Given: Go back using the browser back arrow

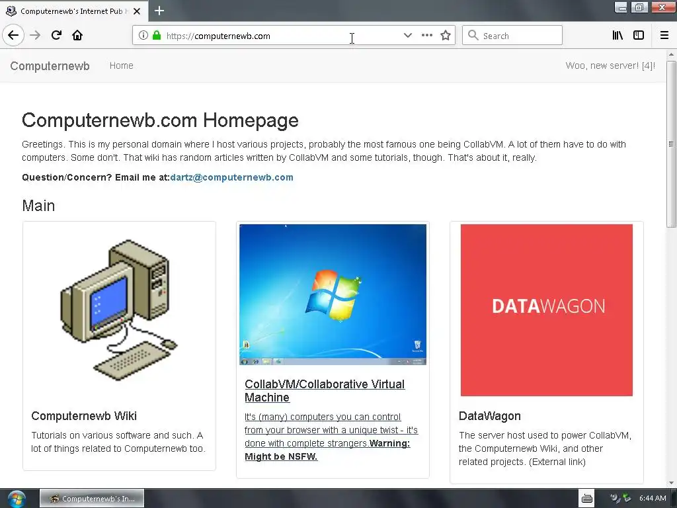Looking at the screenshot, I should (13, 36).
